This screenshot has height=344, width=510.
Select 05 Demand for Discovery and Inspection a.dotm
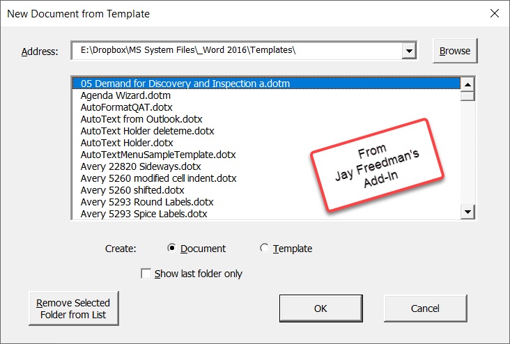click(266, 84)
